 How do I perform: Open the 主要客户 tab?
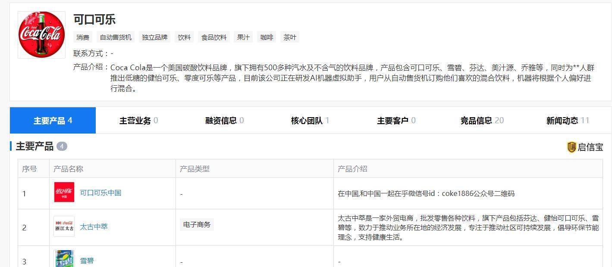point(396,121)
